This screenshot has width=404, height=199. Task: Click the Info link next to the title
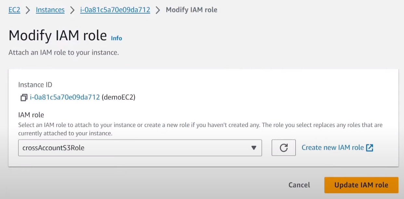point(116,38)
